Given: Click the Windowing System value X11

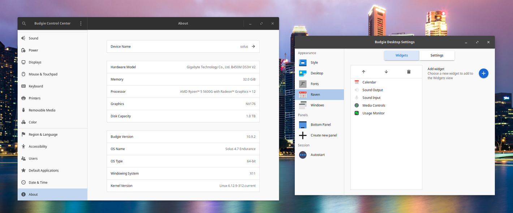Looking at the screenshot, I should pos(253,174).
